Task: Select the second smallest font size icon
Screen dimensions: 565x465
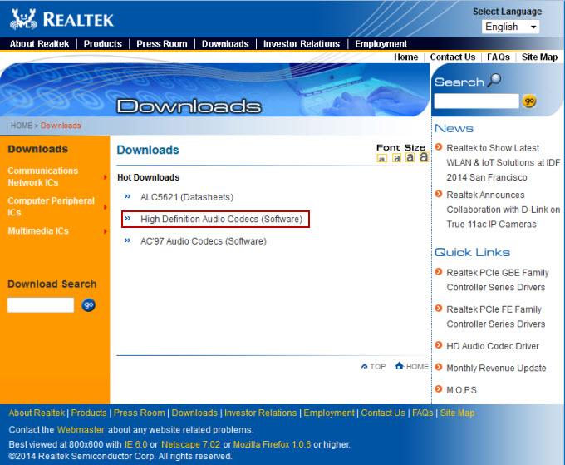Action: [396, 158]
